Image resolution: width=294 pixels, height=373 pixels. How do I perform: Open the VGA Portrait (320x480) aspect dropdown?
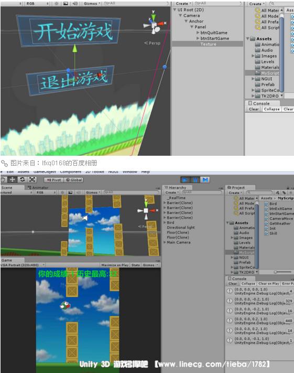click(23, 265)
